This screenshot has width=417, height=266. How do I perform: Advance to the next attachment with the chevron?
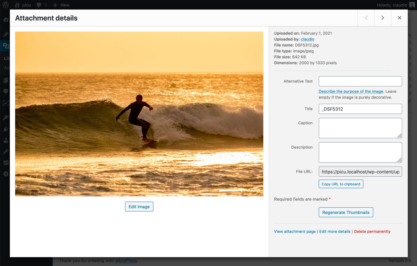pos(383,18)
